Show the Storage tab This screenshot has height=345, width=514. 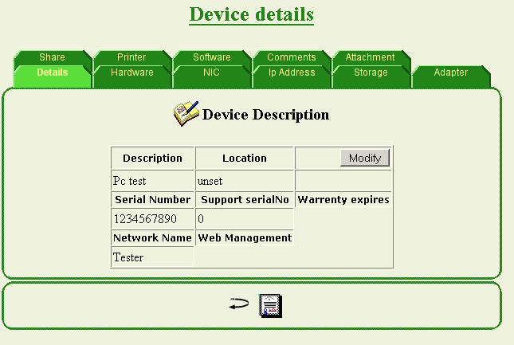[371, 73]
